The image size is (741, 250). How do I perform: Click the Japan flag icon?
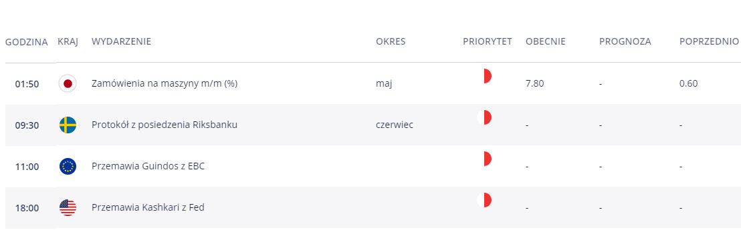(x=68, y=84)
